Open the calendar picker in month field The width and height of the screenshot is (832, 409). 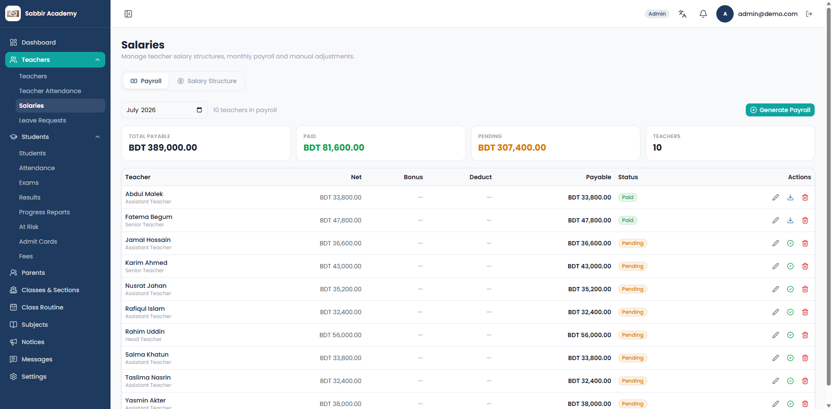(x=199, y=110)
